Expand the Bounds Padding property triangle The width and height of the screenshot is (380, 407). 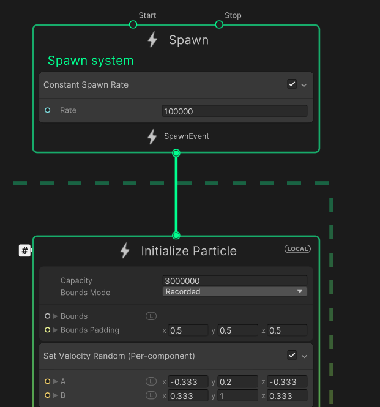55,330
